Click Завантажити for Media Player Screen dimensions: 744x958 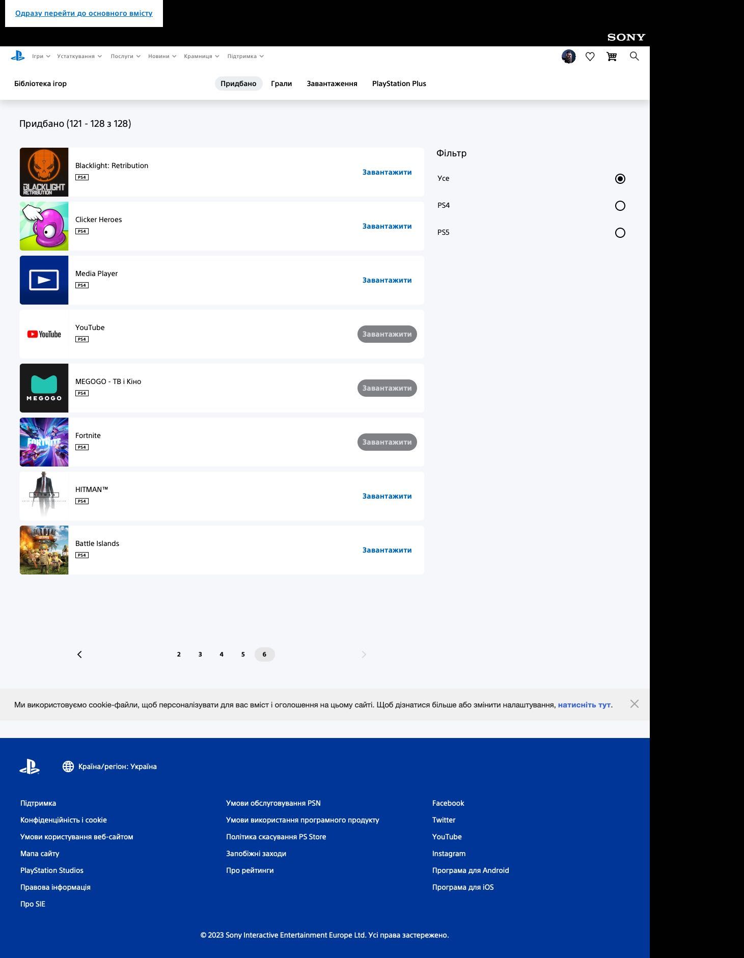click(387, 280)
